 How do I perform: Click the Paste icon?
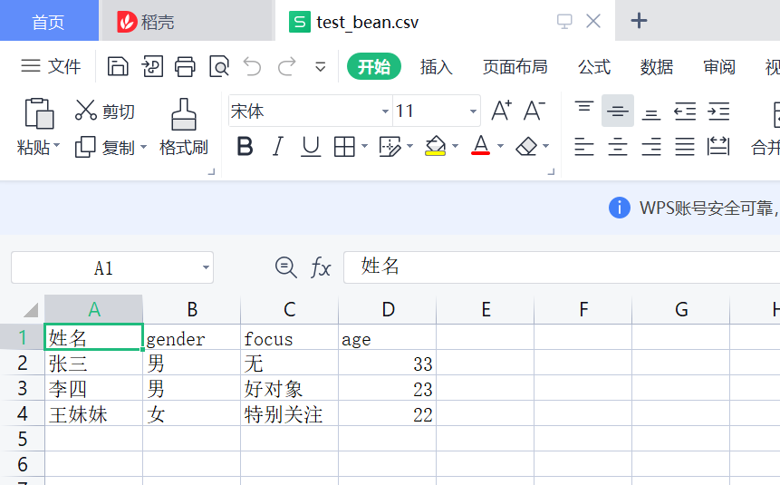click(x=39, y=113)
